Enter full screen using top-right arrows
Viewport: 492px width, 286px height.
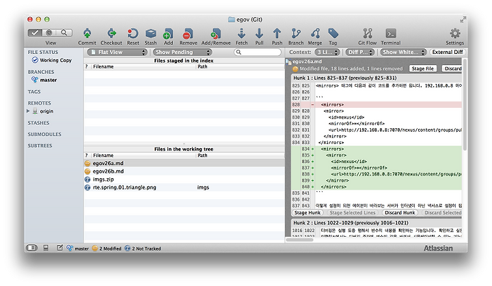coord(463,19)
